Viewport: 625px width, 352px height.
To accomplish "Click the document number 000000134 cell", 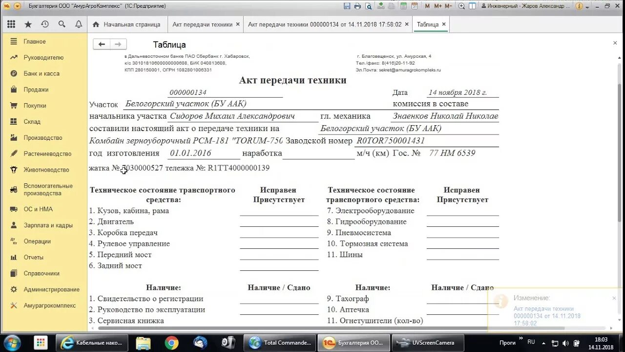I will [225, 92].
